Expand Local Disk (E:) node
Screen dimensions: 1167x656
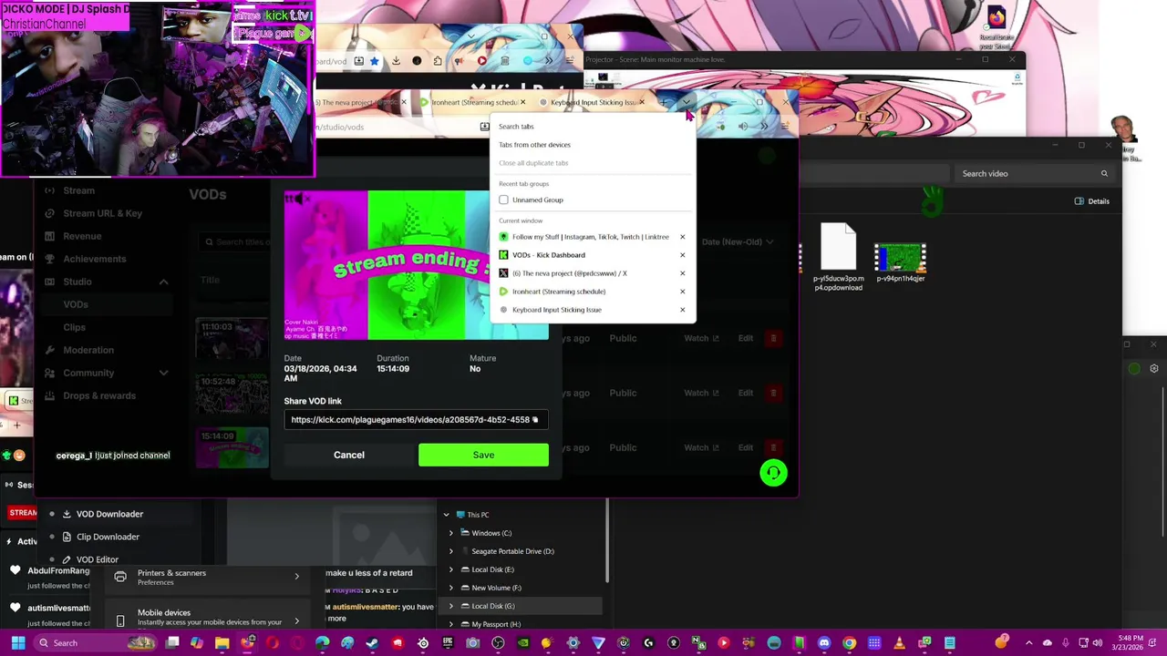click(x=450, y=569)
